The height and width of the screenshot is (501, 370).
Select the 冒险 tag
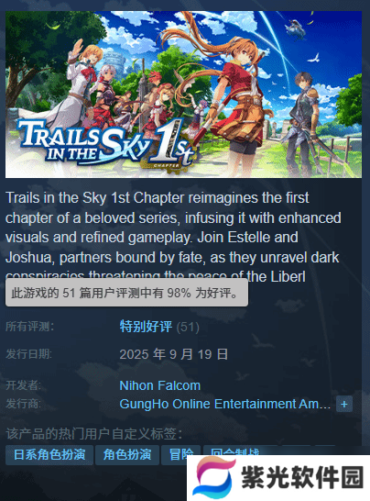click(x=180, y=454)
